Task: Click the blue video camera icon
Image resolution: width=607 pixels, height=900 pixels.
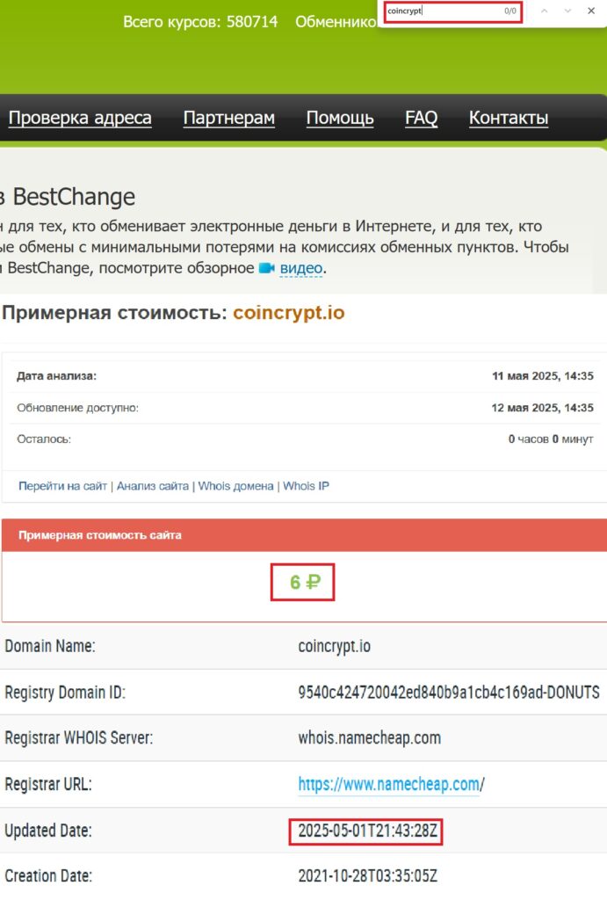Action: point(267,268)
